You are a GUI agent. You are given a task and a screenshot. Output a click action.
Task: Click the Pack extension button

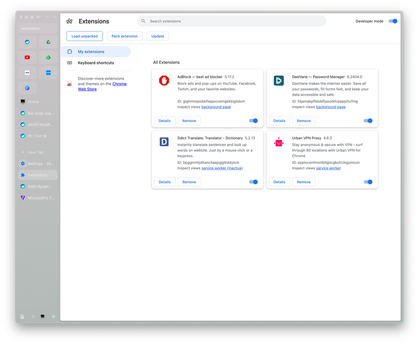tap(125, 36)
